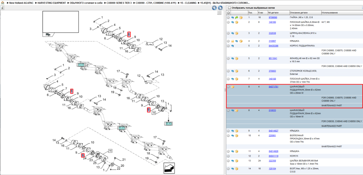Image resolution: width=363 pixels, height=175 pixels.
Task: Click the package icon in row 9706890
Action: 241,17
